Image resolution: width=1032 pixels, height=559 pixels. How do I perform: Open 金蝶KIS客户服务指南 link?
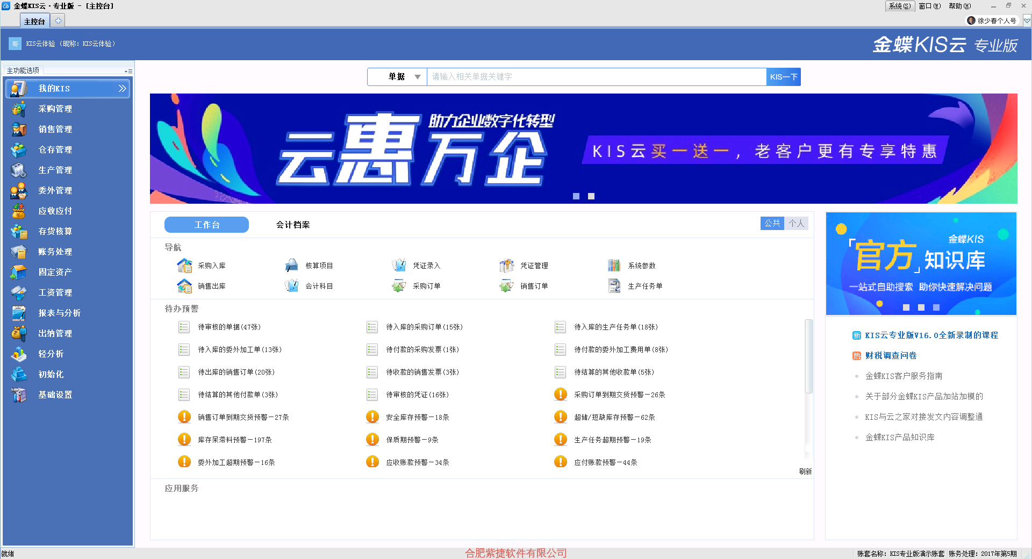pyautogui.click(x=904, y=376)
